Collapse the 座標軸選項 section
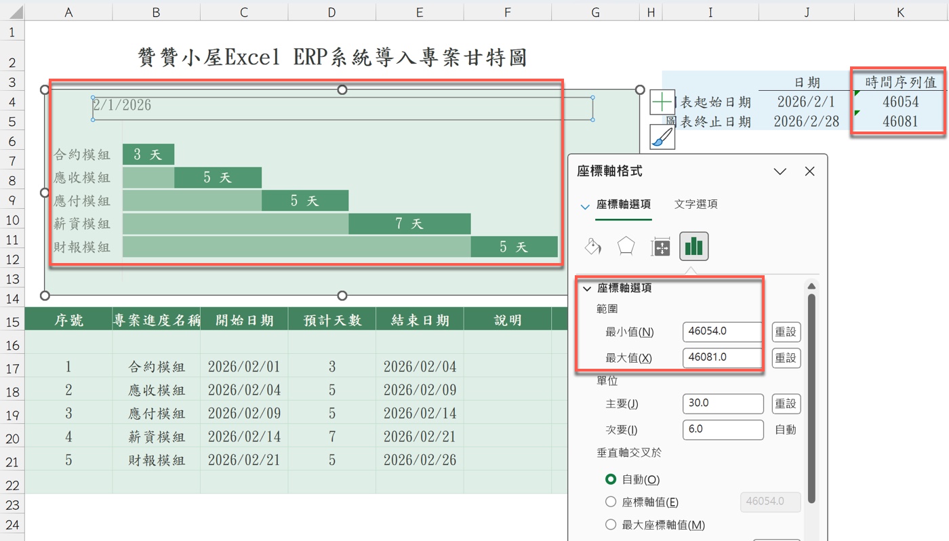This screenshot has width=949, height=541. pos(586,287)
